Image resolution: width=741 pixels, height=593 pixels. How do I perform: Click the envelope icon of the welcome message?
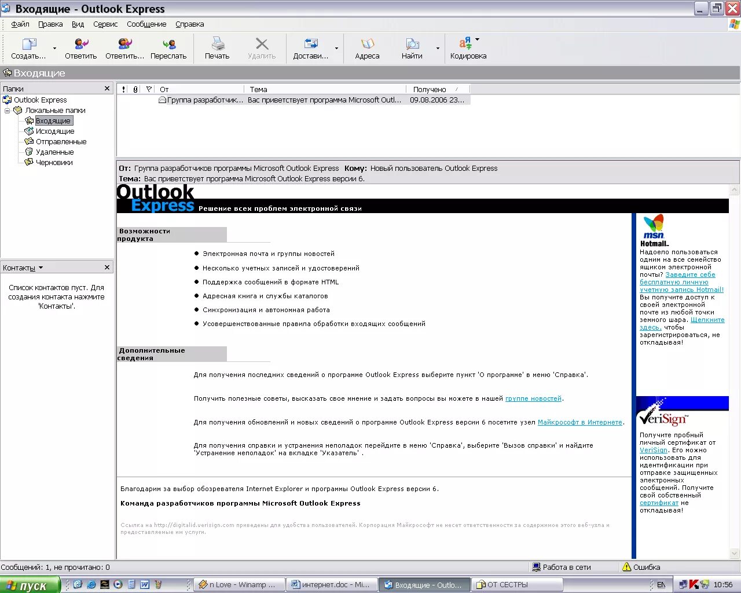tap(163, 100)
